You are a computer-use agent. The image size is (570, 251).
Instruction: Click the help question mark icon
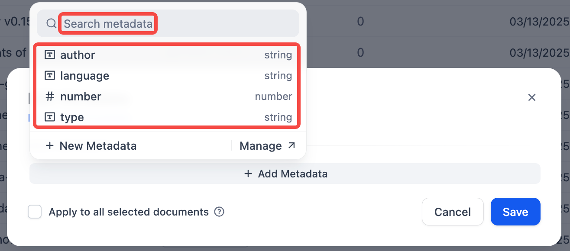[x=220, y=212]
